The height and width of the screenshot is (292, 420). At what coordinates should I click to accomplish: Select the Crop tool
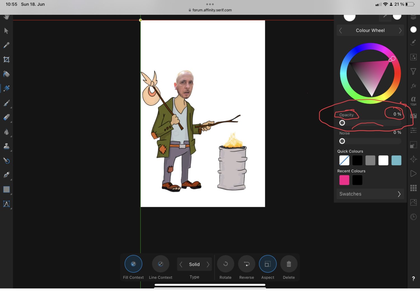tap(6, 60)
